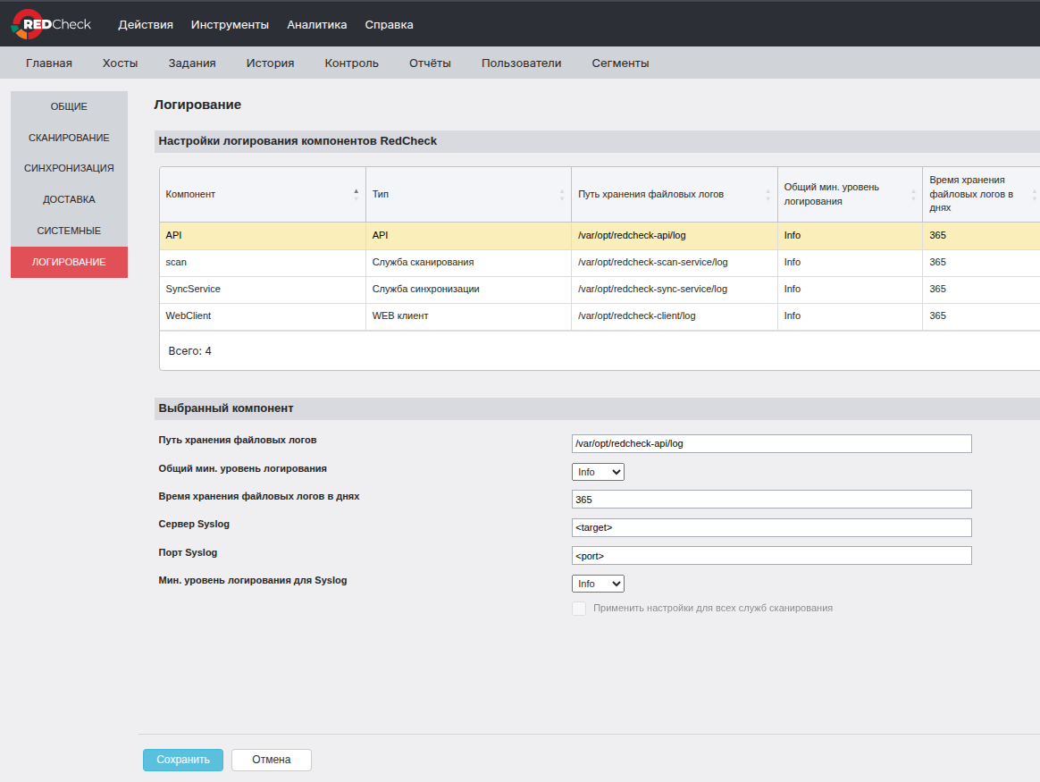Sort by Время хранения файловых логов arrows
This screenshot has height=782, width=1040.
click(1034, 194)
